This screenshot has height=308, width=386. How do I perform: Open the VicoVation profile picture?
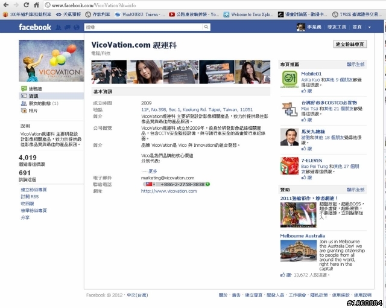tap(51, 60)
